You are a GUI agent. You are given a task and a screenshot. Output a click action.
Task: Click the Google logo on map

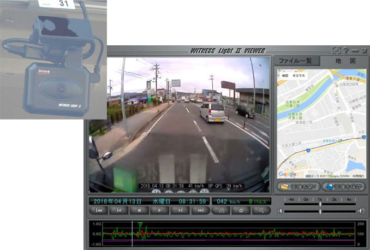point(288,174)
